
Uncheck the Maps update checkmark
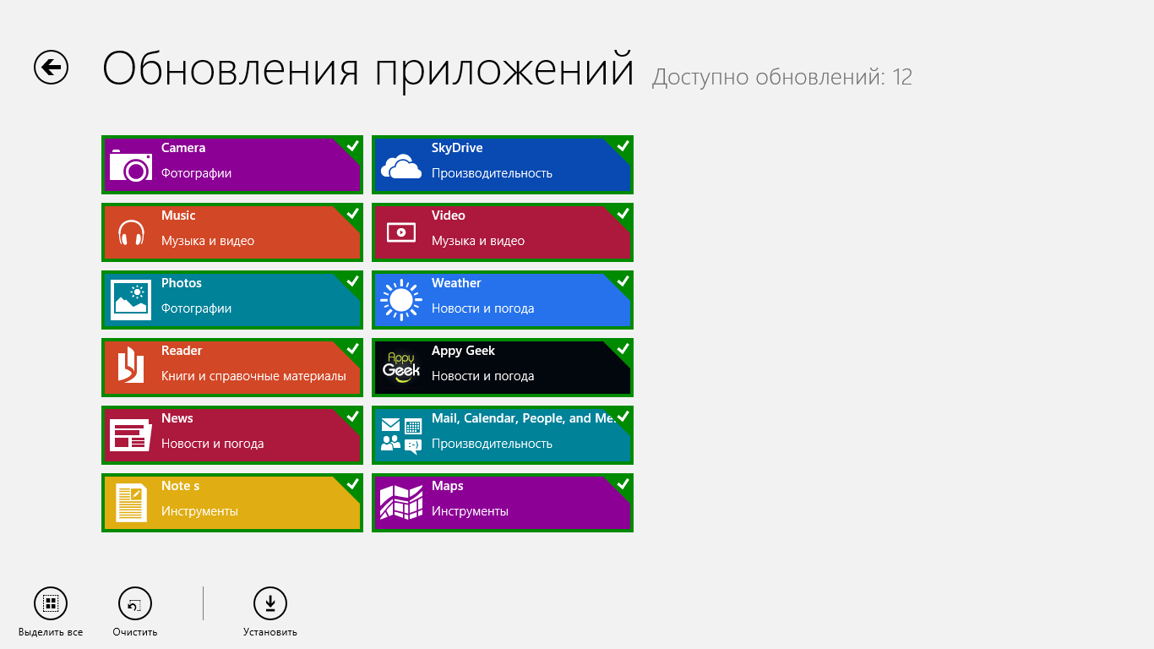click(623, 484)
